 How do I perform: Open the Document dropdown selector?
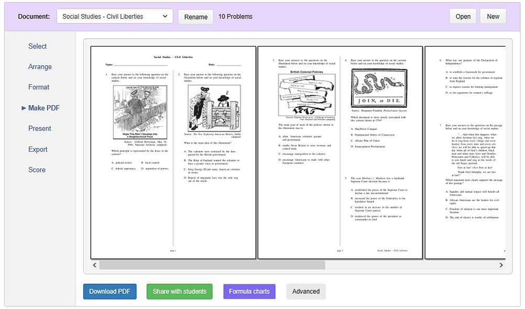tap(115, 16)
